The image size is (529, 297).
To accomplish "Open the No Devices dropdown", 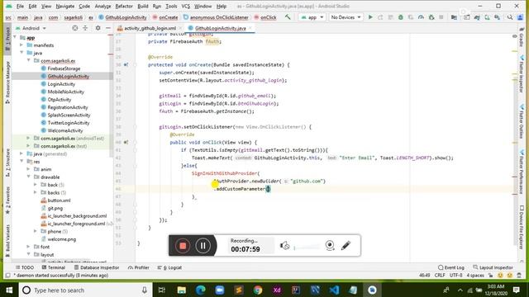I will point(346,17).
